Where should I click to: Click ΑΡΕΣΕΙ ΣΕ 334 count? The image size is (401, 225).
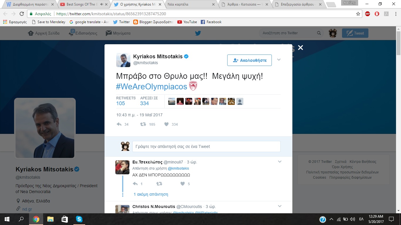[x=149, y=101]
